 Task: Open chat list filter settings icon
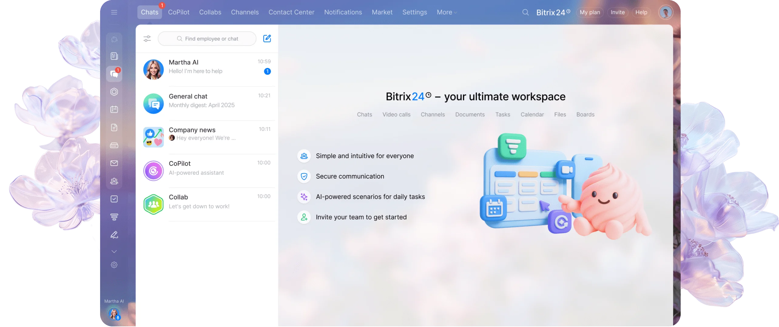coord(147,39)
